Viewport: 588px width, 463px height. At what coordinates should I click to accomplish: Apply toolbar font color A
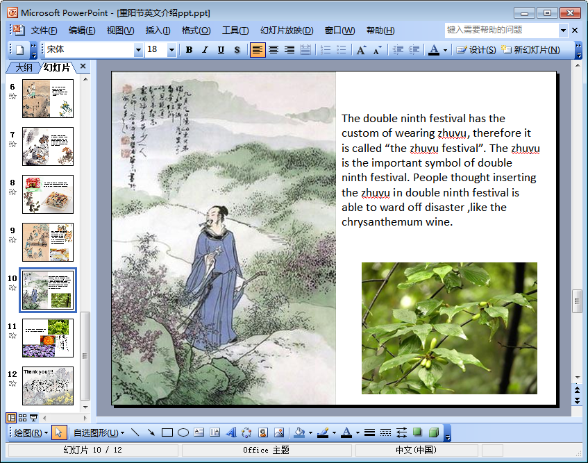[x=434, y=50]
